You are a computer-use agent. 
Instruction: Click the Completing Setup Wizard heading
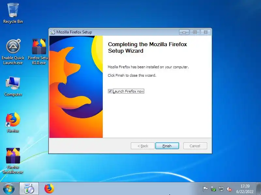pyautogui.click(x=147, y=47)
